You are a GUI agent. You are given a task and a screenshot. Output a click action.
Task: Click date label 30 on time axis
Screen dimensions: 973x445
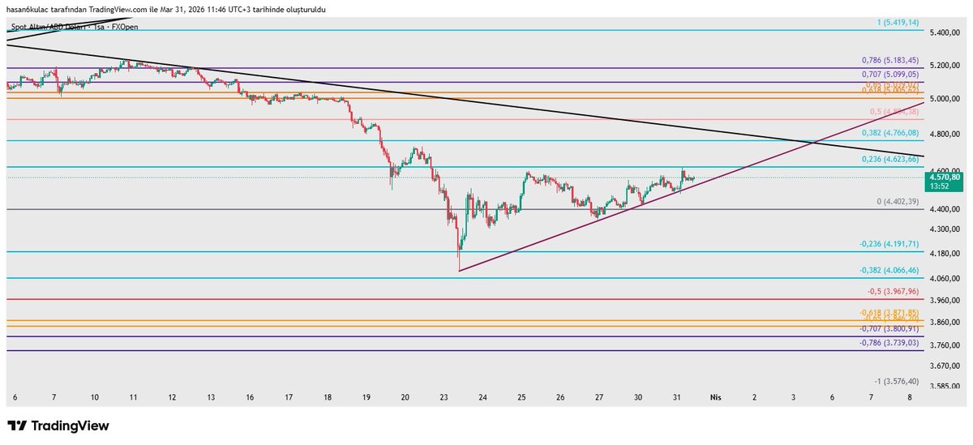(x=638, y=398)
